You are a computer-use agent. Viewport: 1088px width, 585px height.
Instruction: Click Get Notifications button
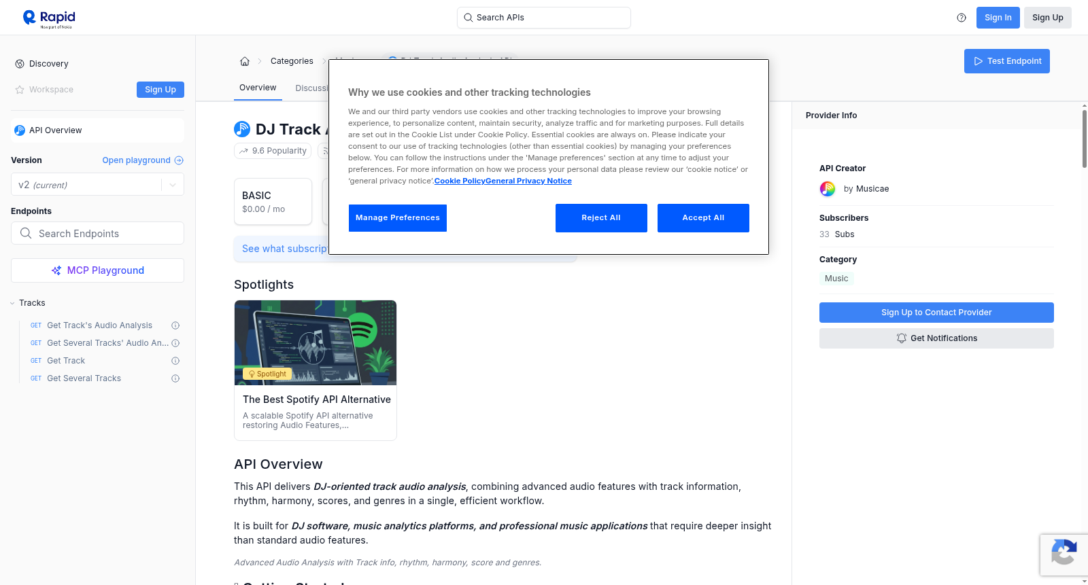click(x=936, y=338)
